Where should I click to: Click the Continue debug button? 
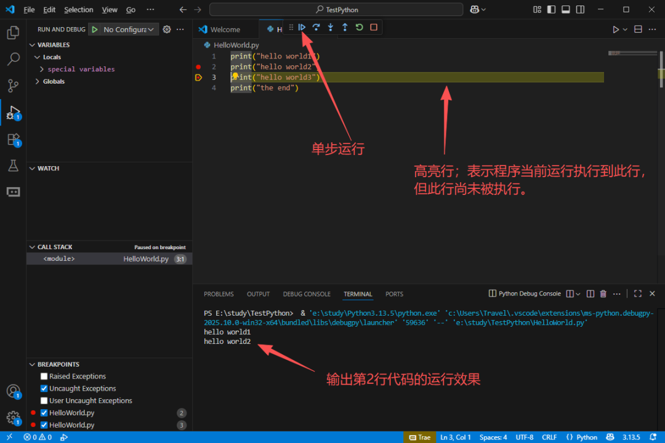(302, 27)
